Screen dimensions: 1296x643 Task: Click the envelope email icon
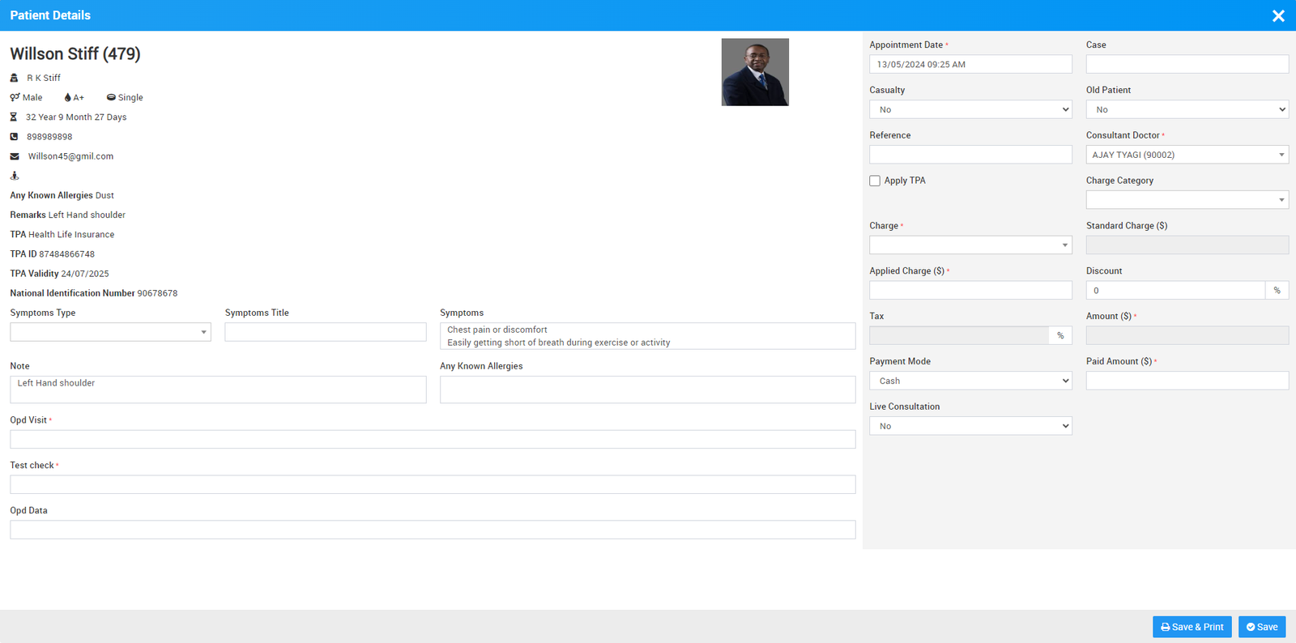click(15, 156)
